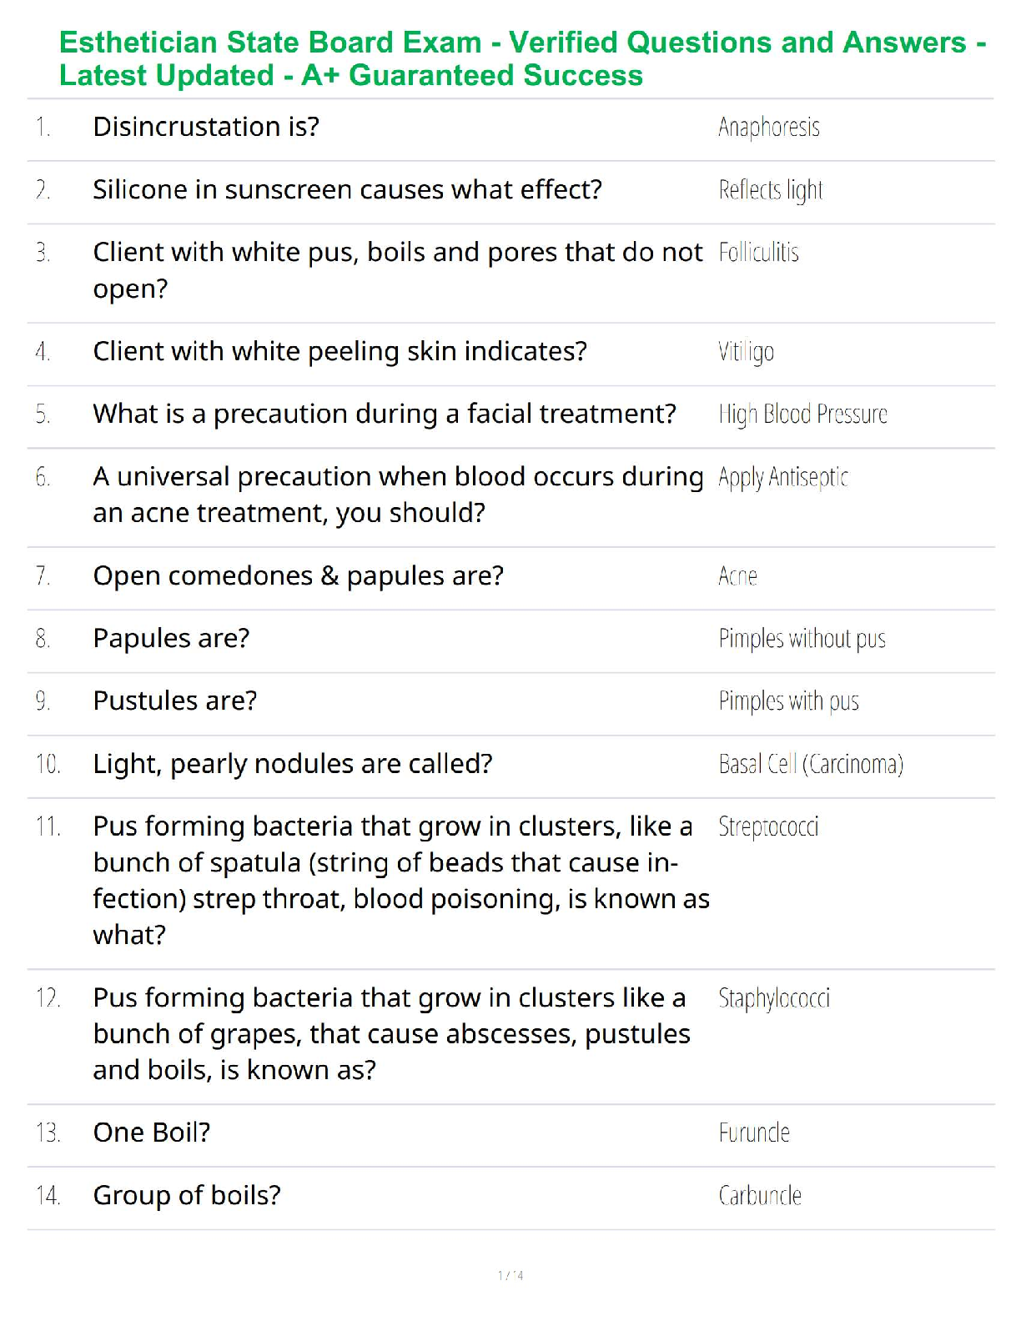Click the answer "Pimples with pus"

click(788, 701)
